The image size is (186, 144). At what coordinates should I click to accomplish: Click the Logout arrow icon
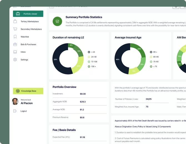tap(15, 111)
